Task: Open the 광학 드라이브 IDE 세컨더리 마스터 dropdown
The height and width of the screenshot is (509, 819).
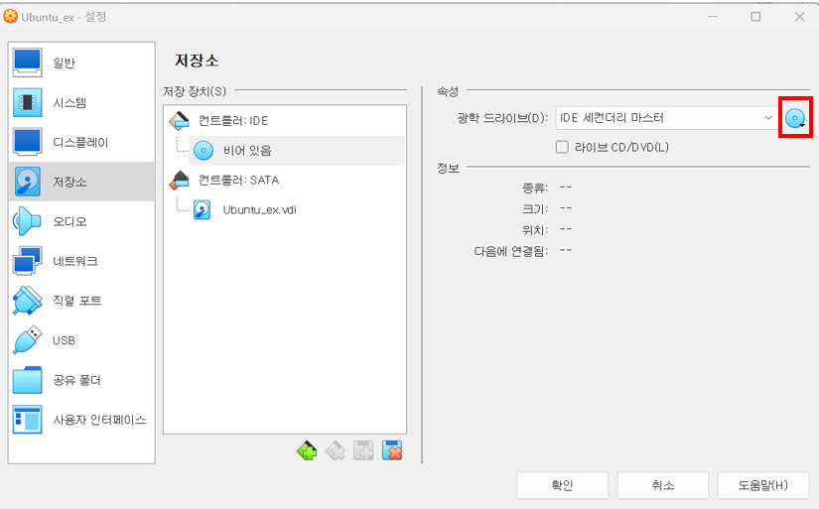Action: pos(666,118)
